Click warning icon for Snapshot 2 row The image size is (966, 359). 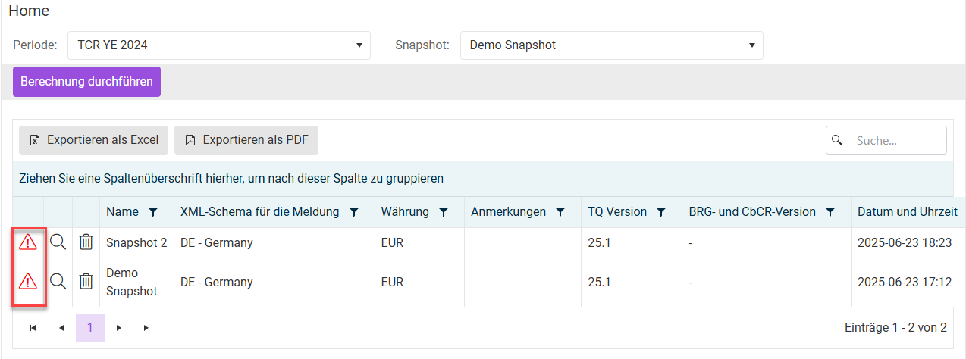pos(28,242)
